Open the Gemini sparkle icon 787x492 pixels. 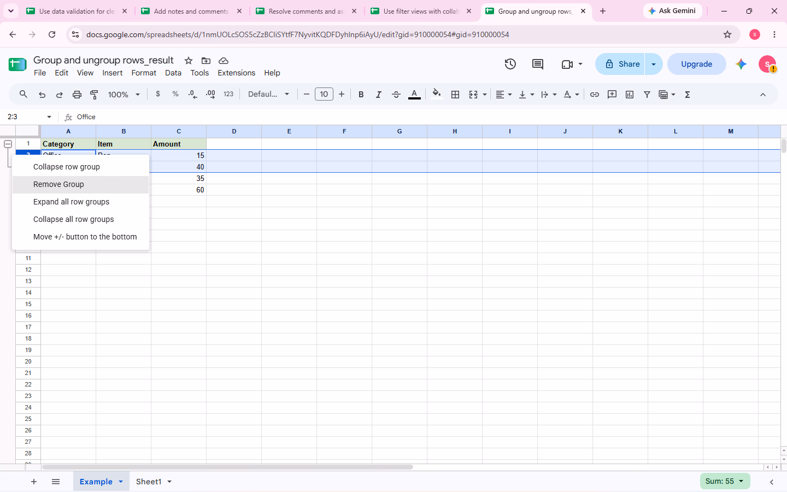point(741,64)
